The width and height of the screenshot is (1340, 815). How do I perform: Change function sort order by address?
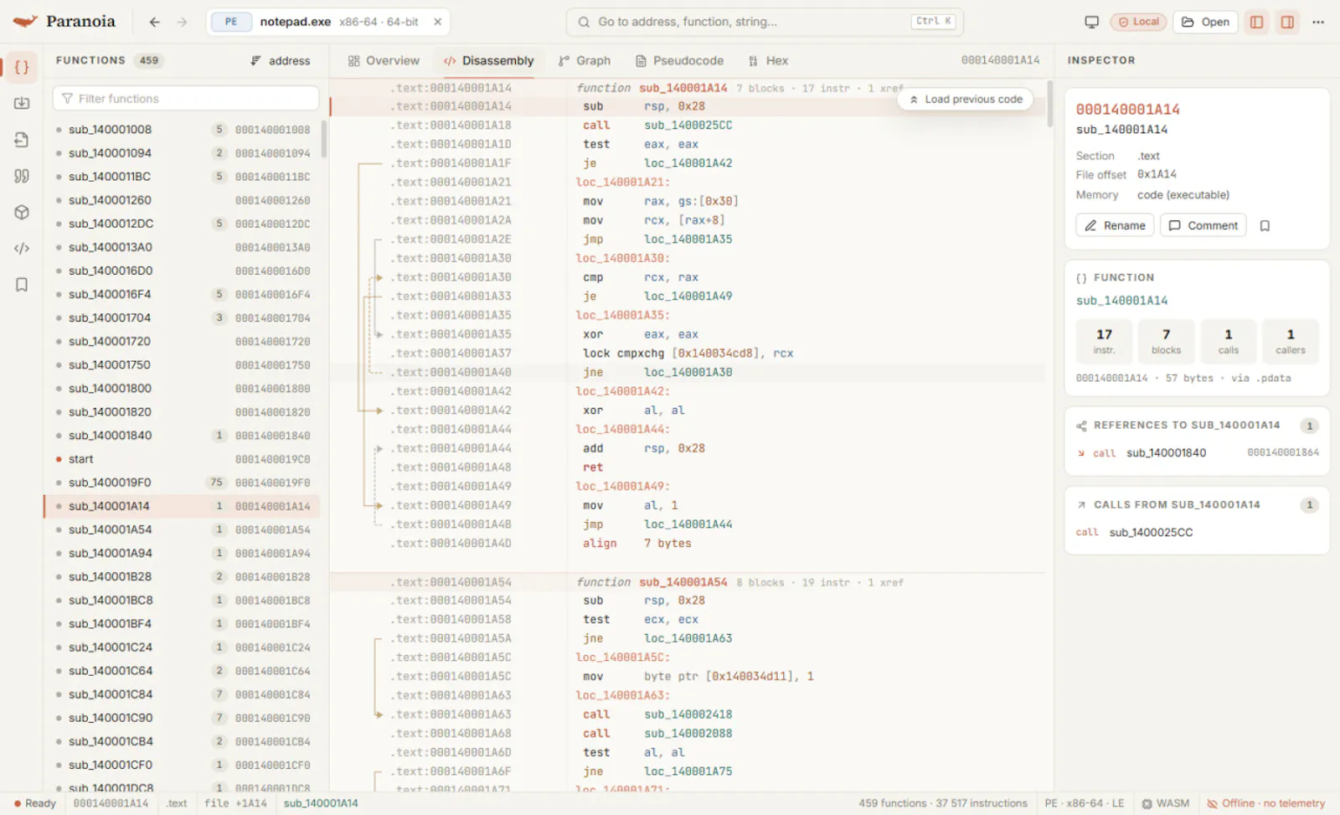281,60
